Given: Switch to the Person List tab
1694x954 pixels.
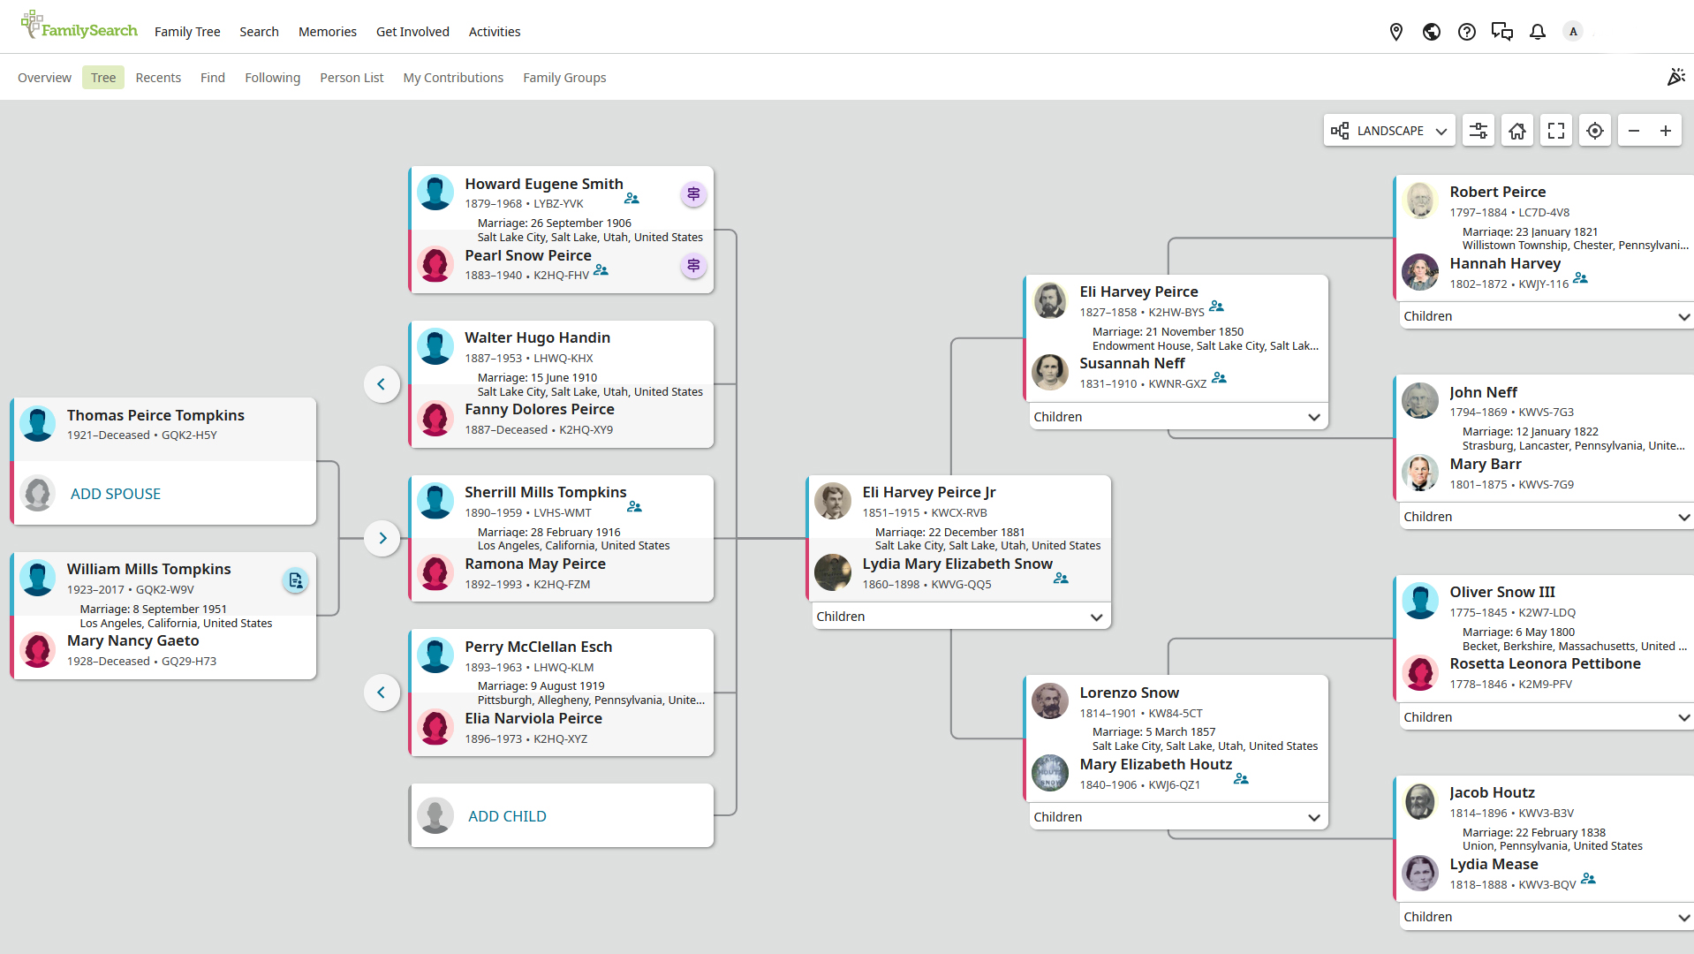Looking at the screenshot, I should 352,78.
